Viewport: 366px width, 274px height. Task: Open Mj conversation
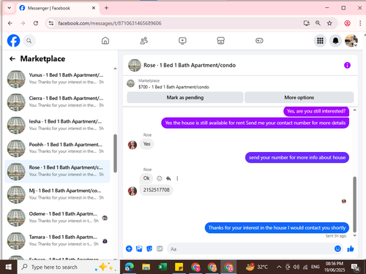point(58,194)
